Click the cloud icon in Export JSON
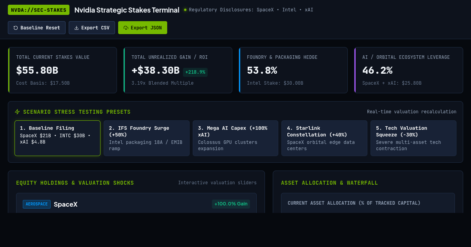 tap(126, 28)
